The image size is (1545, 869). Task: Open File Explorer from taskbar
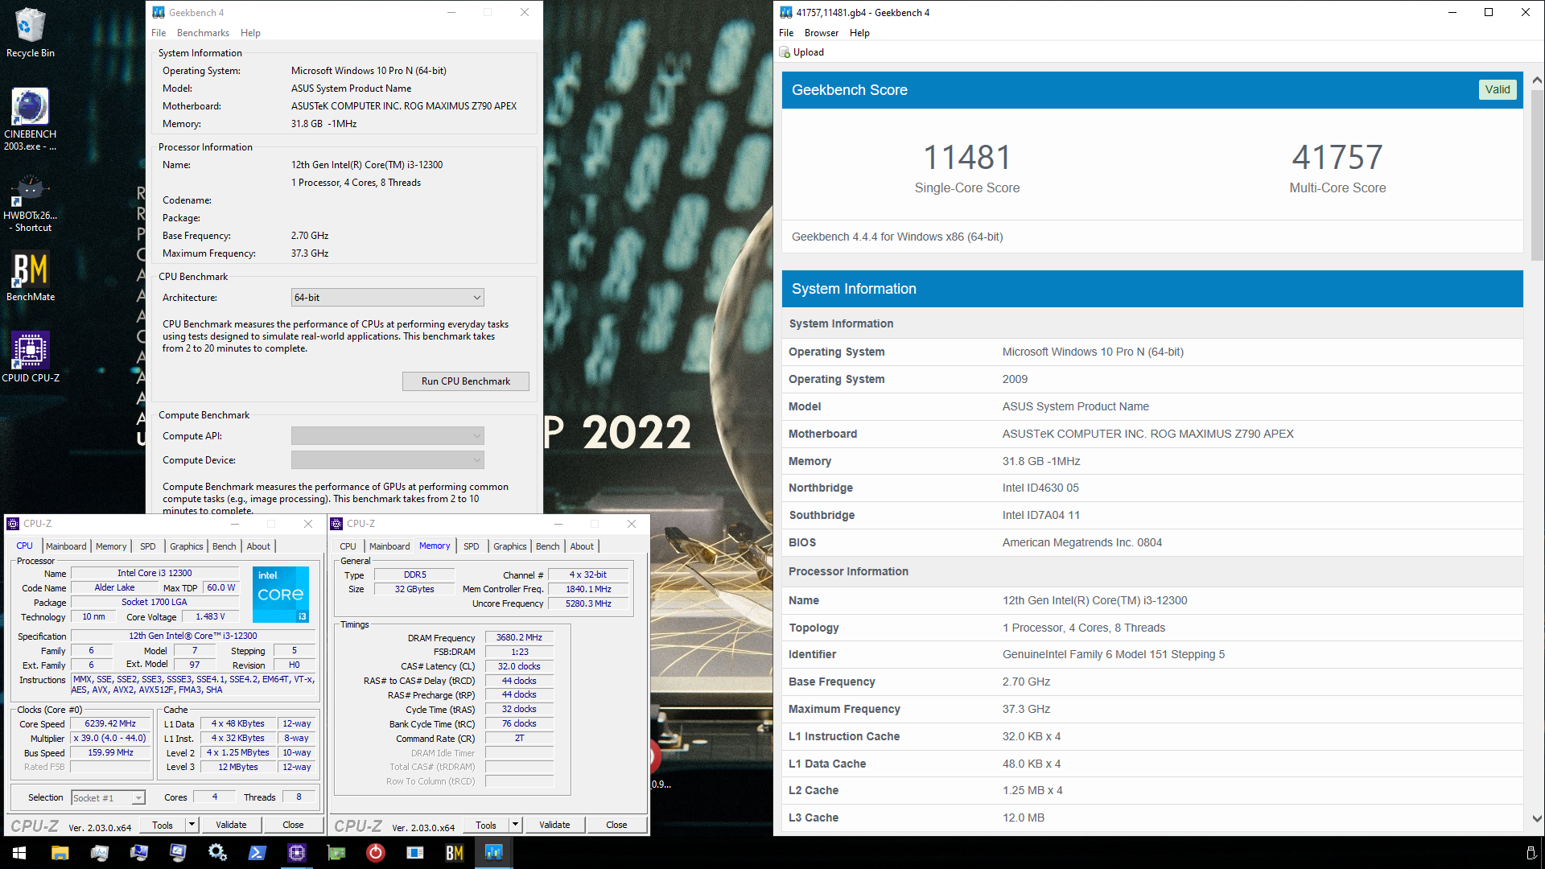(x=60, y=852)
